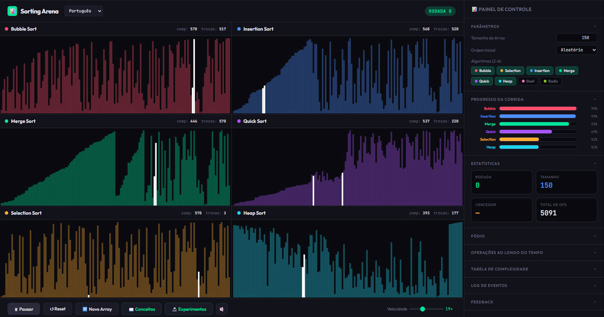The image size is (604, 317).
Task: Click Bubble Sort's pink dot icon
Action: tap(6, 29)
